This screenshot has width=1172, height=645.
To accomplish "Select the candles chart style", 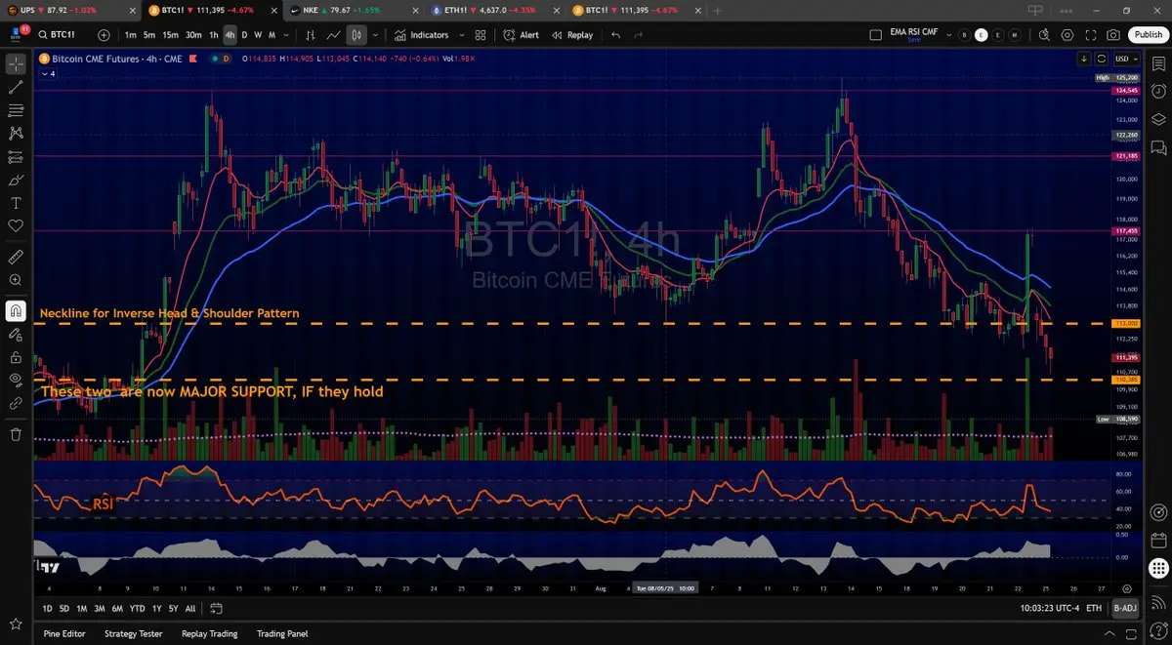I will point(356,35).
